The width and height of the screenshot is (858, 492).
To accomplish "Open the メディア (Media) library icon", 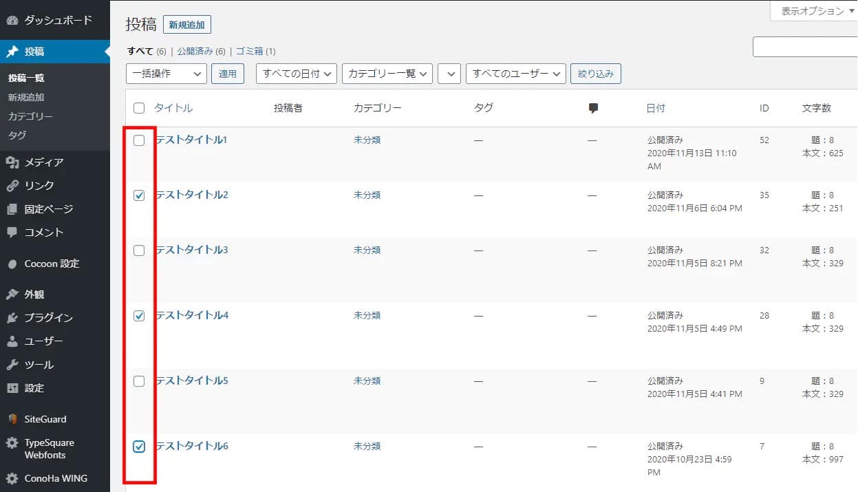I will click(12, 162).
